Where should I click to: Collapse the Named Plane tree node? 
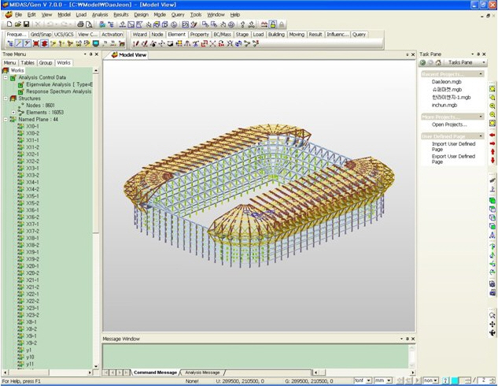6,119
